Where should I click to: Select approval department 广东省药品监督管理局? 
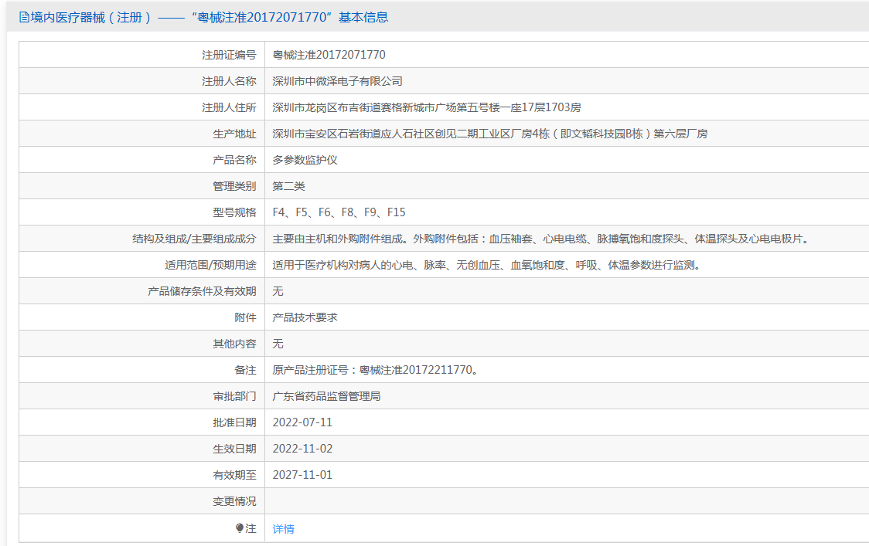coord(326,396)
